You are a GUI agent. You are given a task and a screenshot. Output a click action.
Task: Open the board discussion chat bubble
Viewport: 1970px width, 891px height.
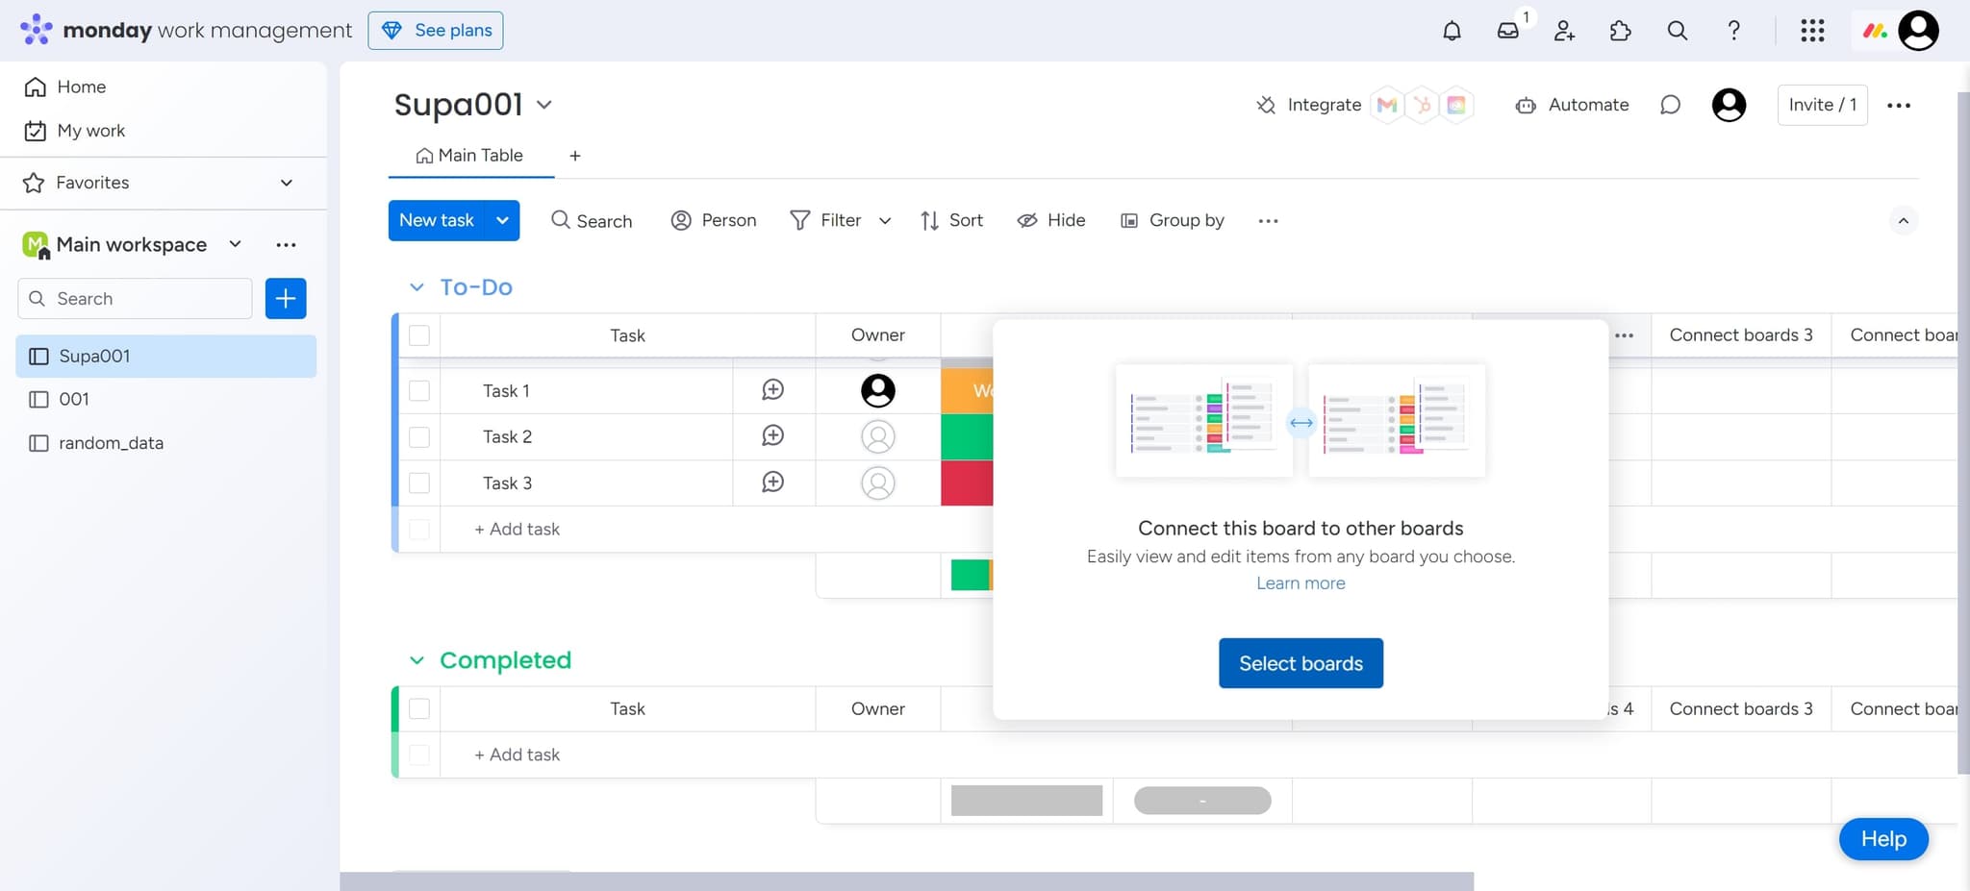click(1670, 105)
